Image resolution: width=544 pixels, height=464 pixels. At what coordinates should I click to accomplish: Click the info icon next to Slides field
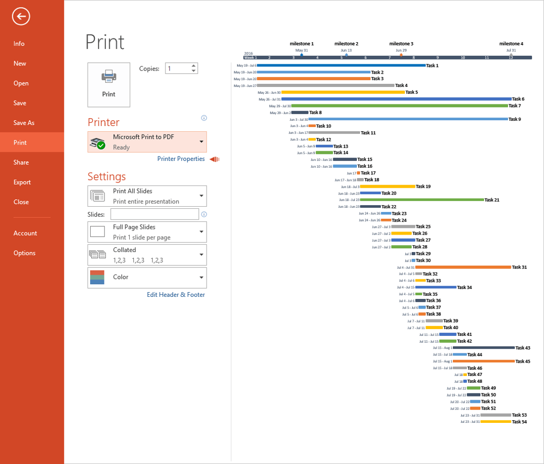[204, 214]
